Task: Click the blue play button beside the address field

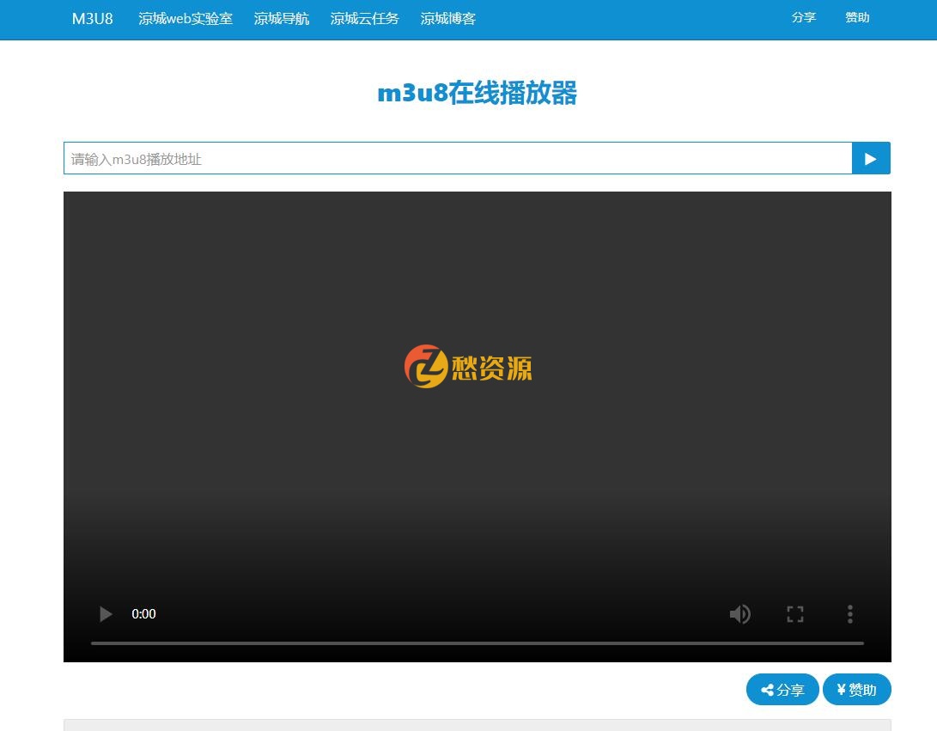Action: (870, 158)
